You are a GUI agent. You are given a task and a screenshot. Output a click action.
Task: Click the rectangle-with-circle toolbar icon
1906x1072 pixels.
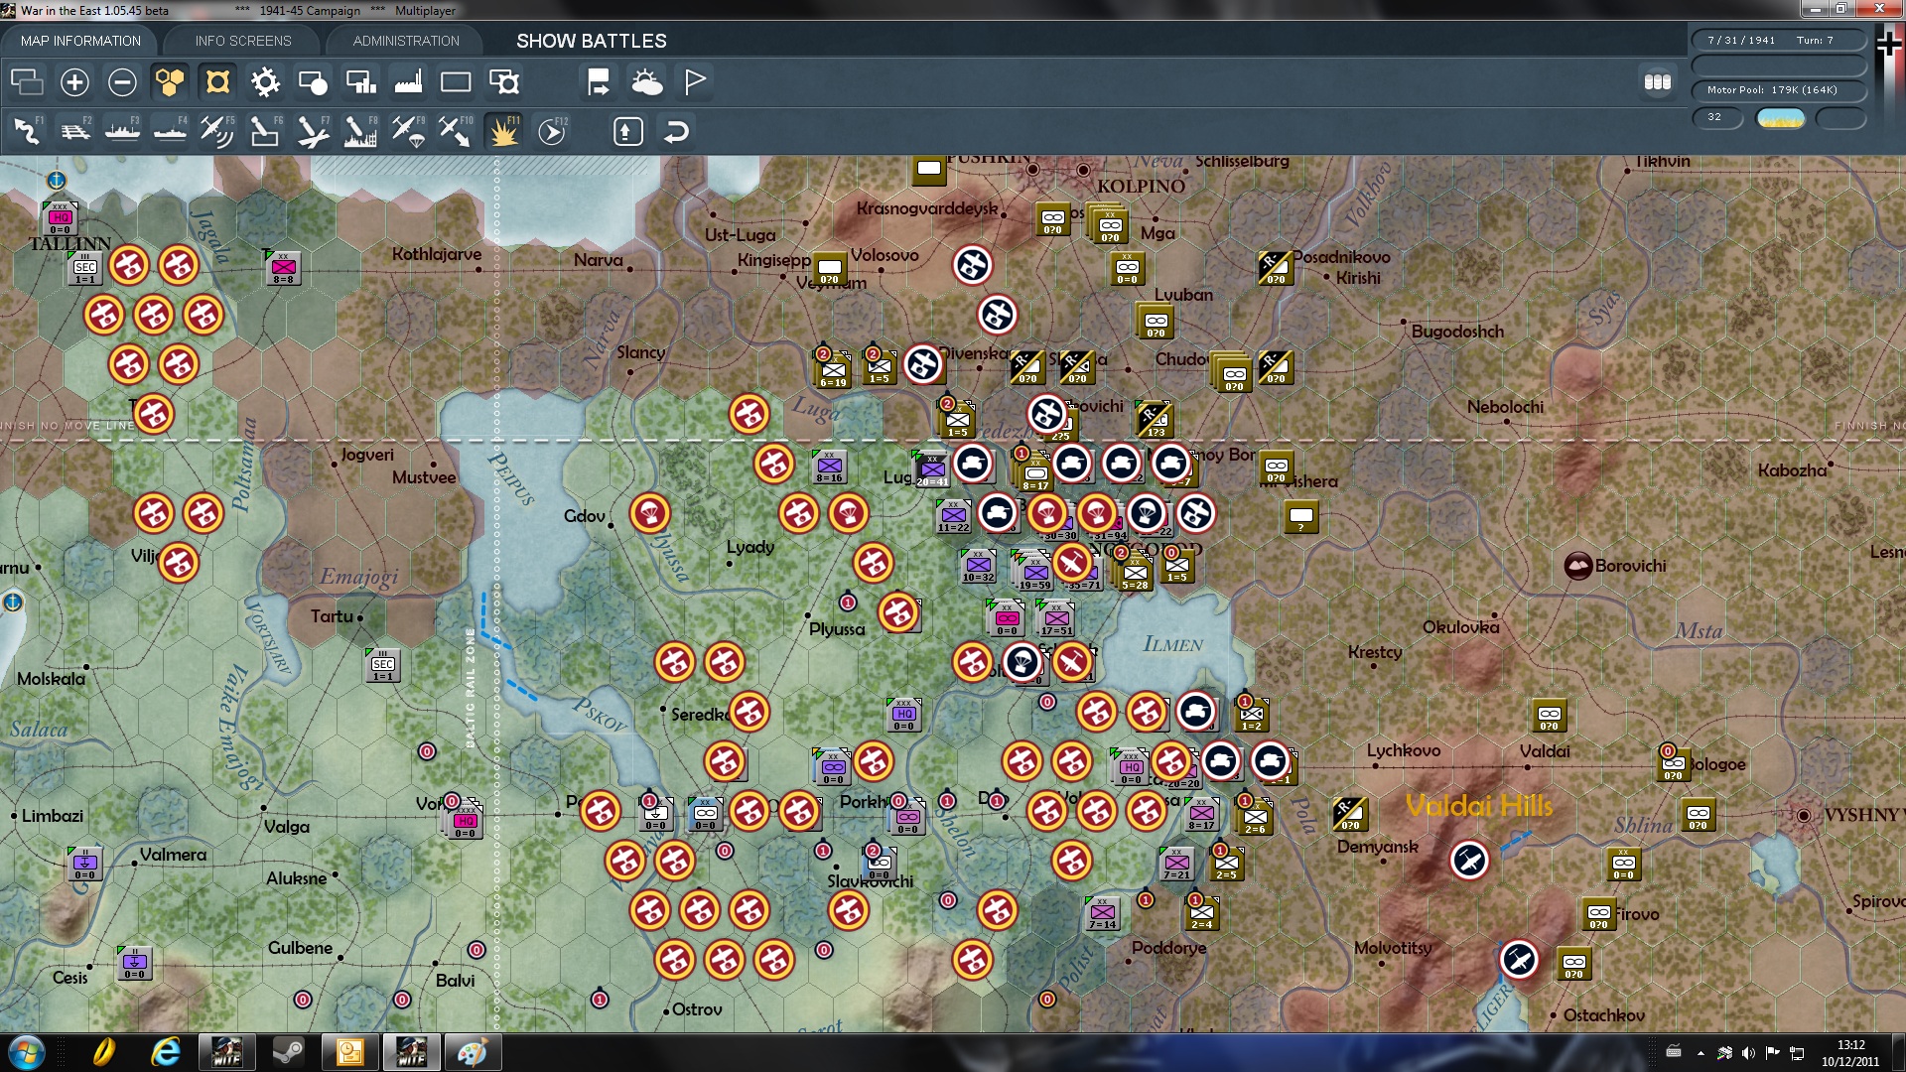[x=313, y=82]
